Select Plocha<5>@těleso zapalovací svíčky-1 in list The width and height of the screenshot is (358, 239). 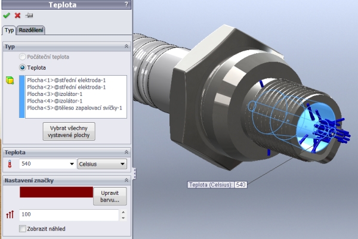click(x=75, y=108)
